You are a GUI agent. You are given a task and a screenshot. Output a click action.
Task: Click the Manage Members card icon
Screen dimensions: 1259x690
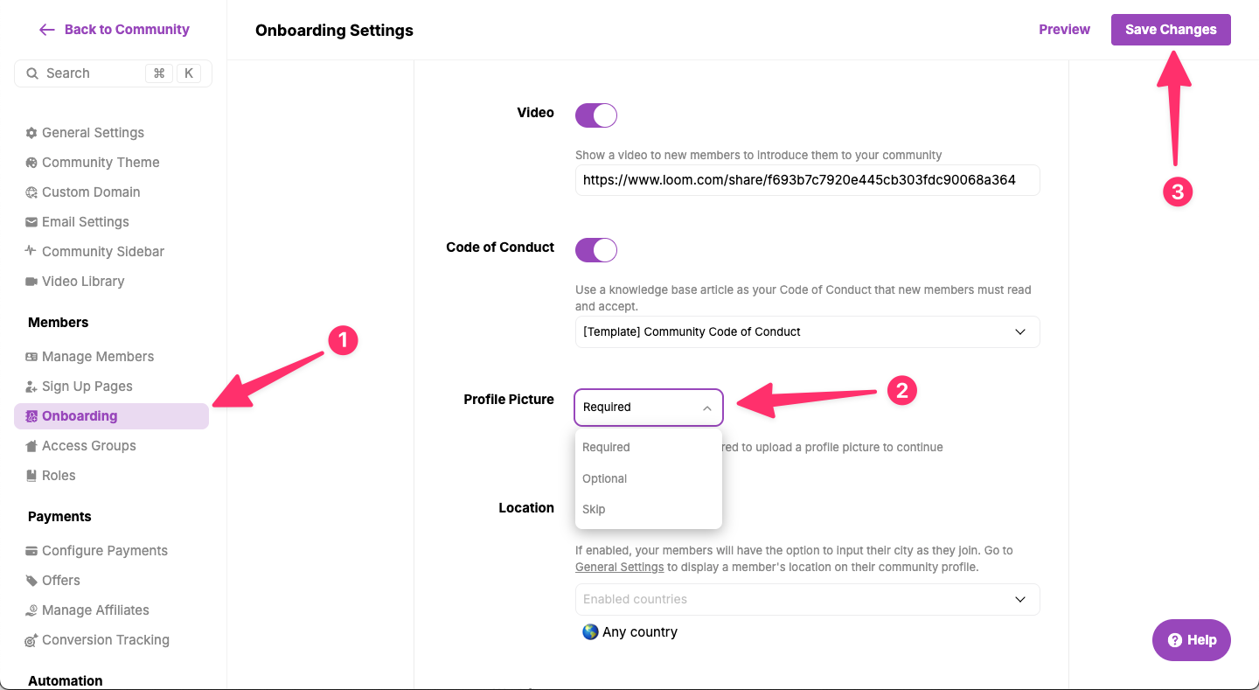31,357
